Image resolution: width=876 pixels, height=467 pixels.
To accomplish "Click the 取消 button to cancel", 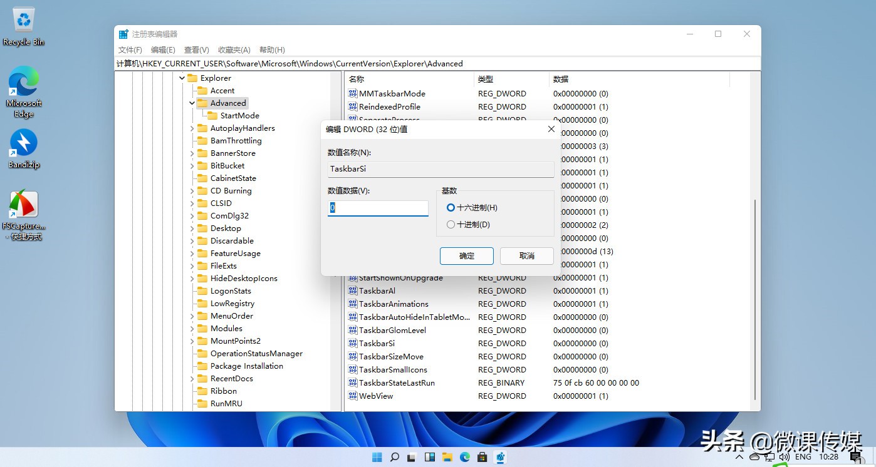I will (x=526, y=255).
